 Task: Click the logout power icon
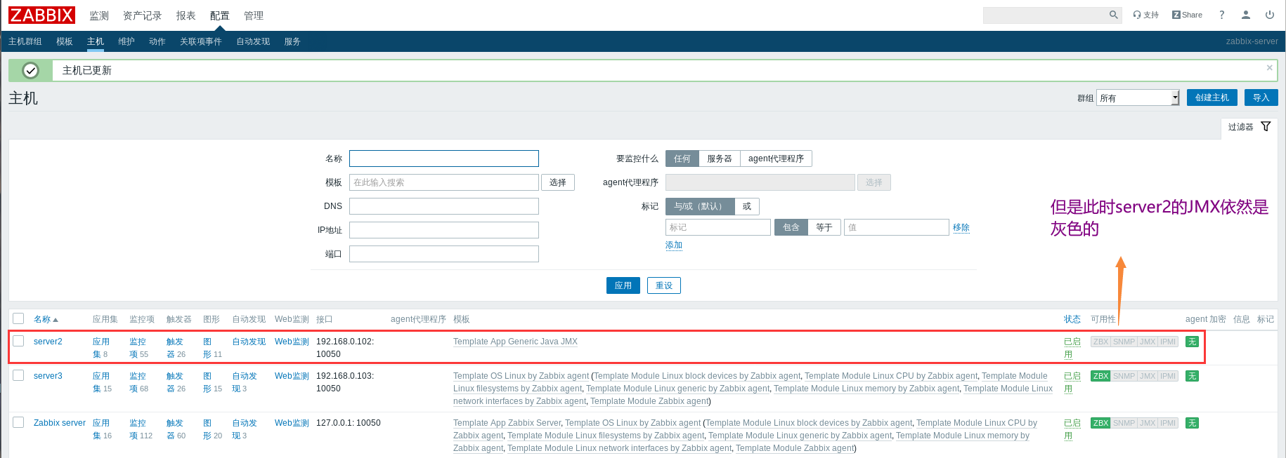[1270, 15]
